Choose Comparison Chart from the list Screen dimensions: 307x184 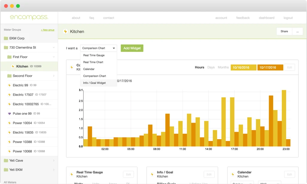click(x=98, y=76)
